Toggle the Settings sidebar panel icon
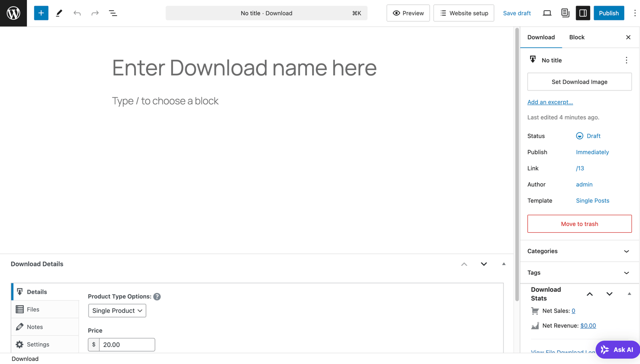640x364 pixels. 583,13
